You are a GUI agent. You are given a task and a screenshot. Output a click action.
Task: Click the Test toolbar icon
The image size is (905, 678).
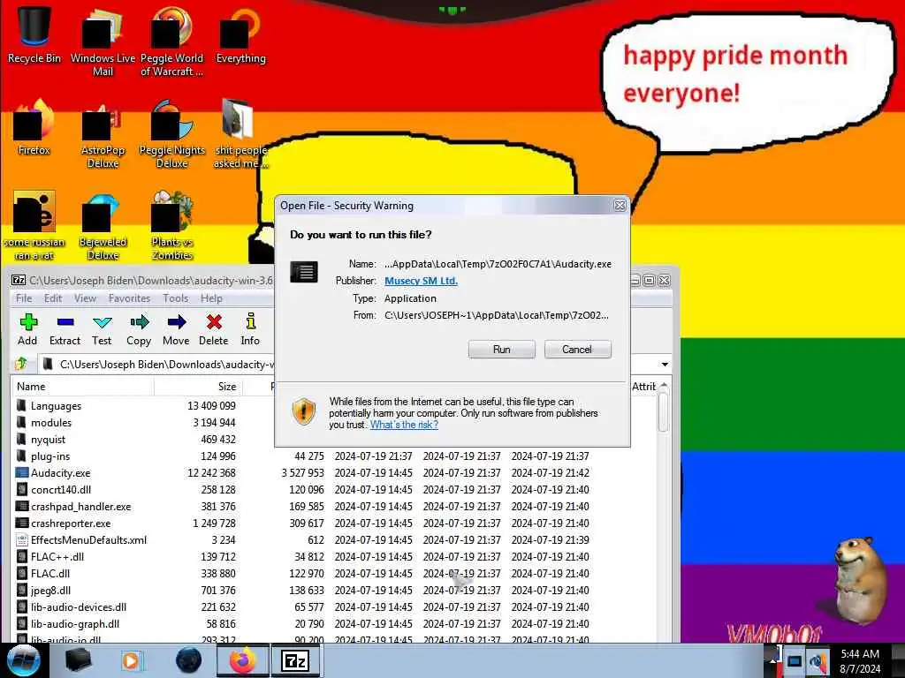coord(102,329)
